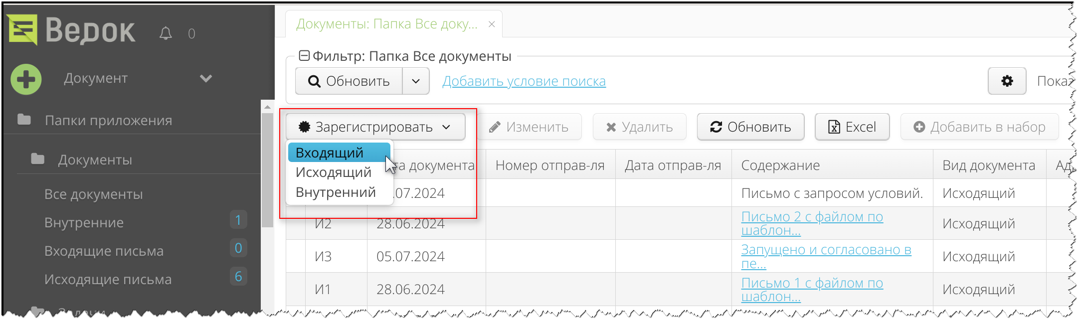Click the Удалить button
The image size is (1081, 322).
(640, 127)
